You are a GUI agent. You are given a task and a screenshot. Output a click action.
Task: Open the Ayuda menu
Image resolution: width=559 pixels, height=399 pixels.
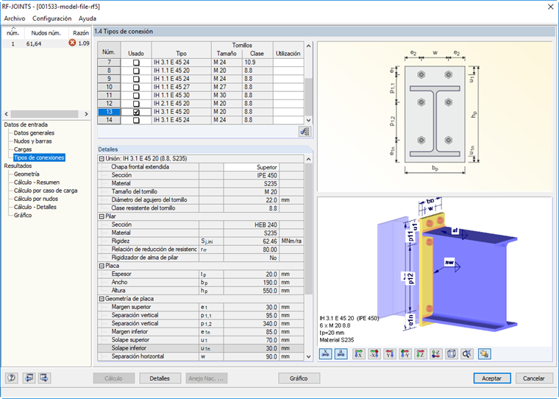click(88, 18)
